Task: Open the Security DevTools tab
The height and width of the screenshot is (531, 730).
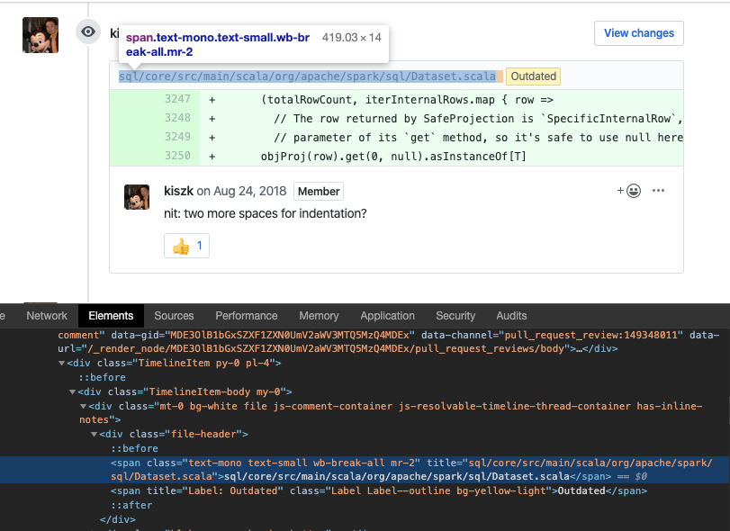Action: [455, 316]
